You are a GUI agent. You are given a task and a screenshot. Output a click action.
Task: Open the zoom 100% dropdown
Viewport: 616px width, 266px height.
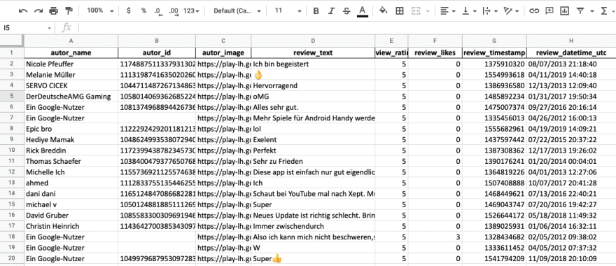tap(100, 11)
